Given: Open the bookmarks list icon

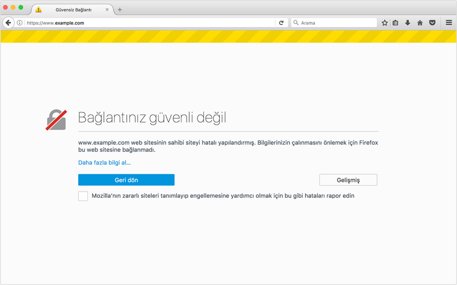Looking at the screenshot, I should [395, 22].
